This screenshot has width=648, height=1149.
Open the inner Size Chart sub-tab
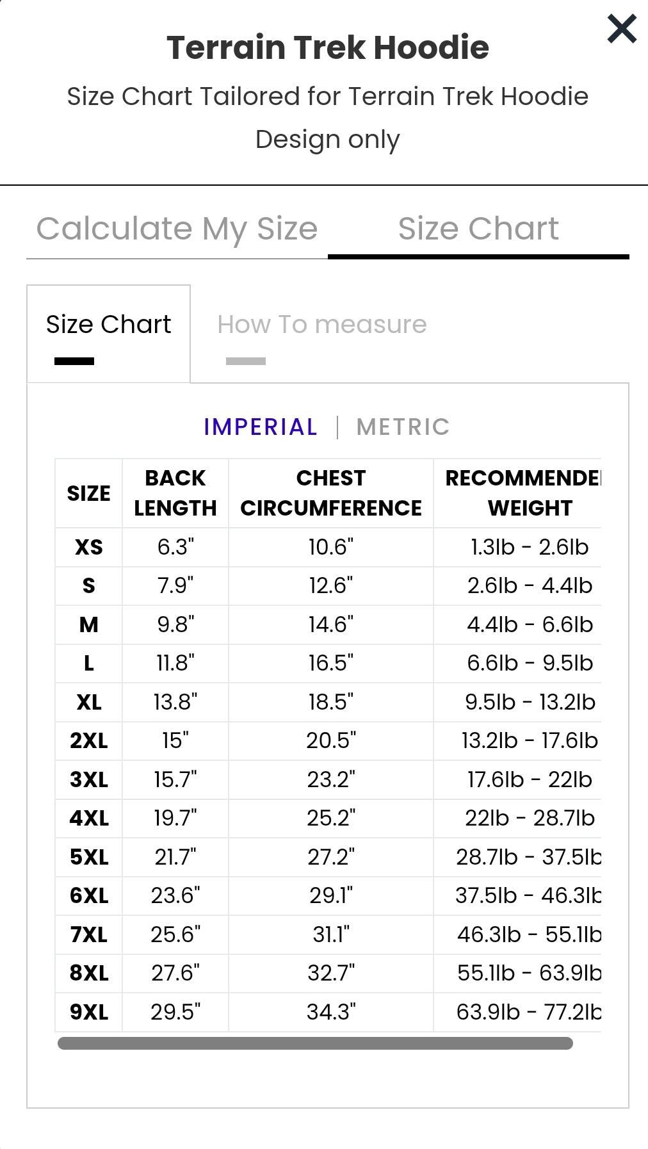[x=108, y=325]
